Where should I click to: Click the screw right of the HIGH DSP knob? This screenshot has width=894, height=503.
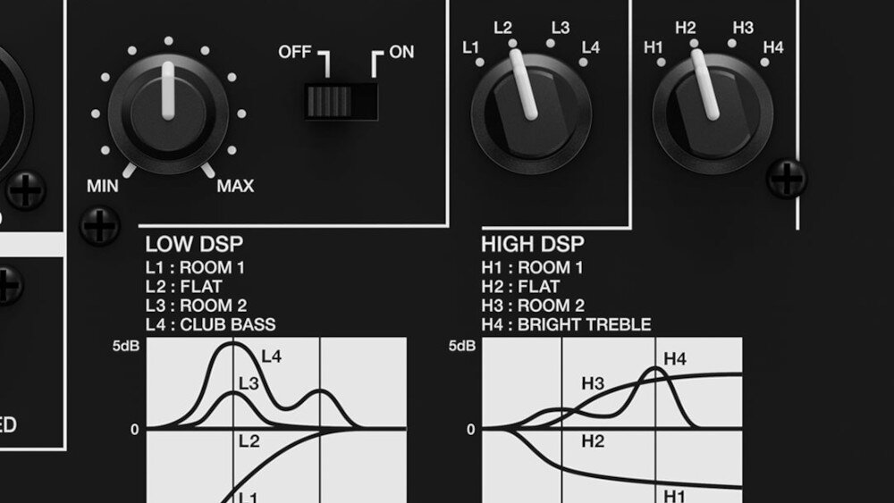coord(787,179)
